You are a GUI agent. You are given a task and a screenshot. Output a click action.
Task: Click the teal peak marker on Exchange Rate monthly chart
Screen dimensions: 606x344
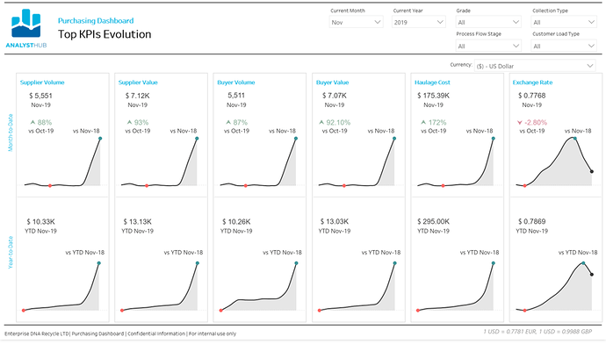[575, 139]
